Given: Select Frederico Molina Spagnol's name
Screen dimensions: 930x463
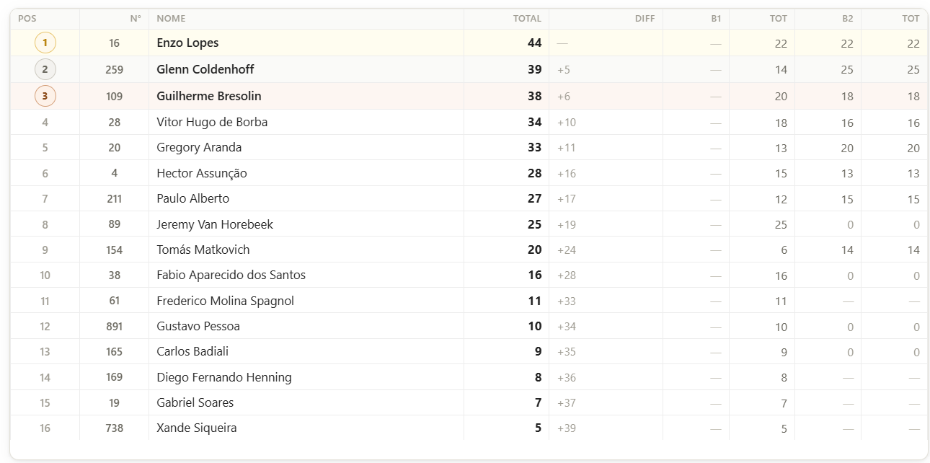Looking at the screenshot, I should [225, 301].
